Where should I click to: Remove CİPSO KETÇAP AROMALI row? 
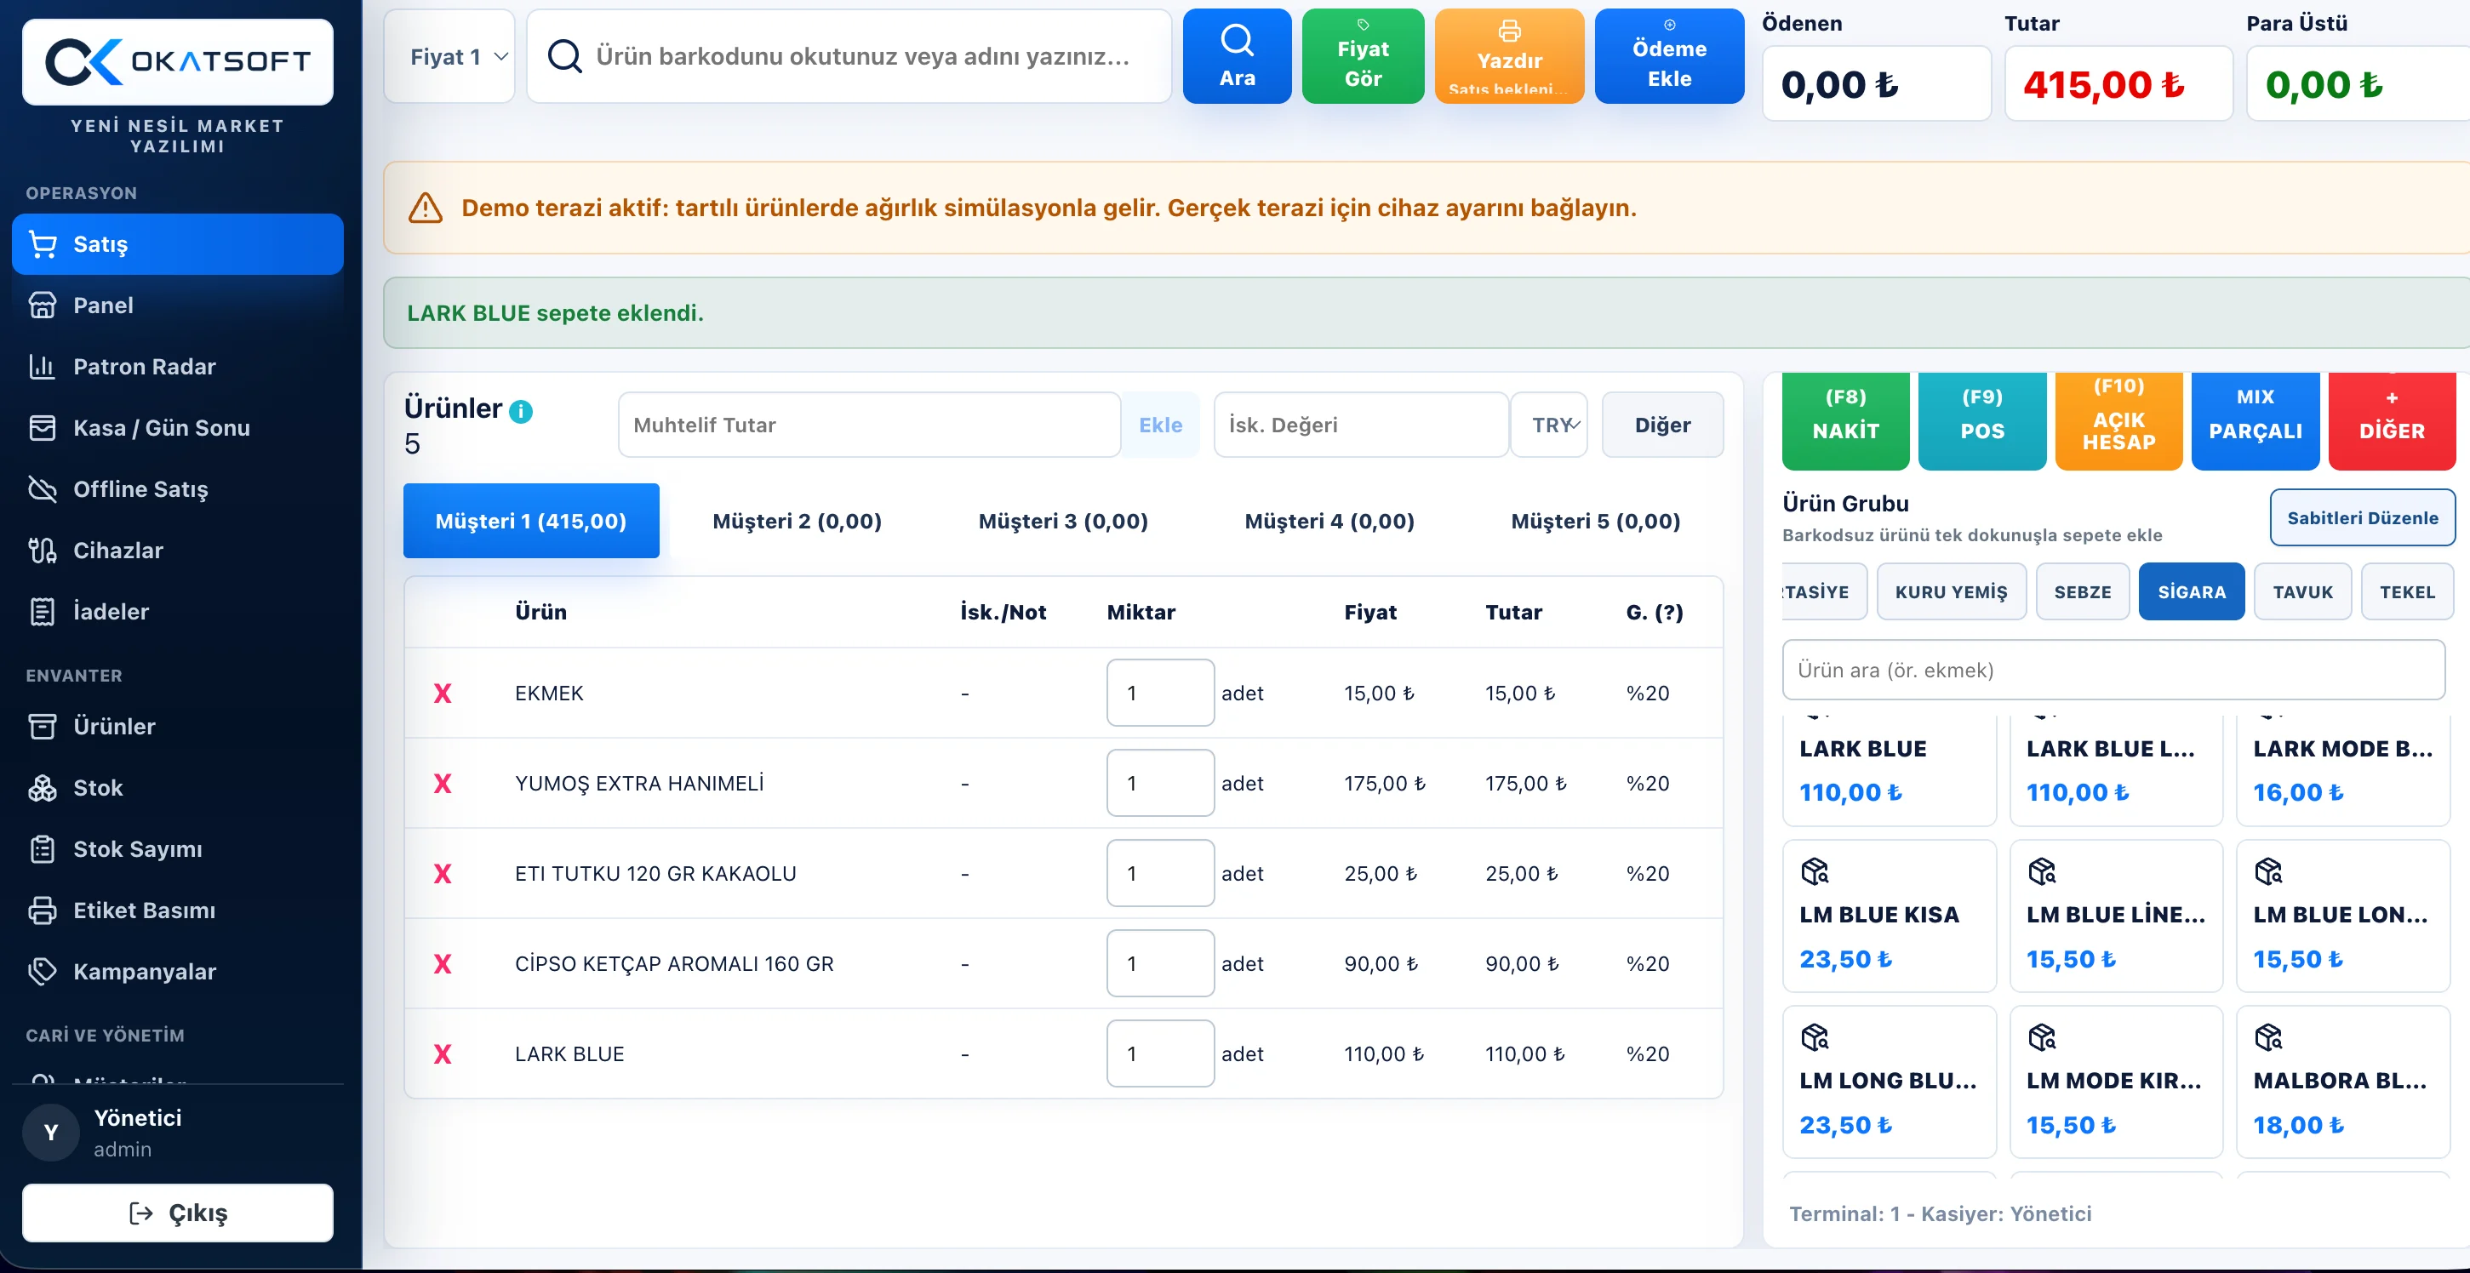442,963
